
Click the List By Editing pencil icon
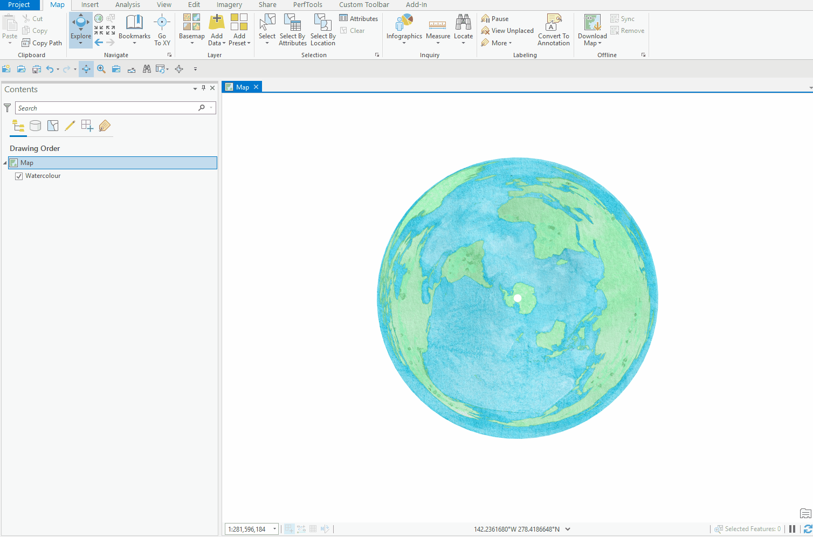click(70, 126)
